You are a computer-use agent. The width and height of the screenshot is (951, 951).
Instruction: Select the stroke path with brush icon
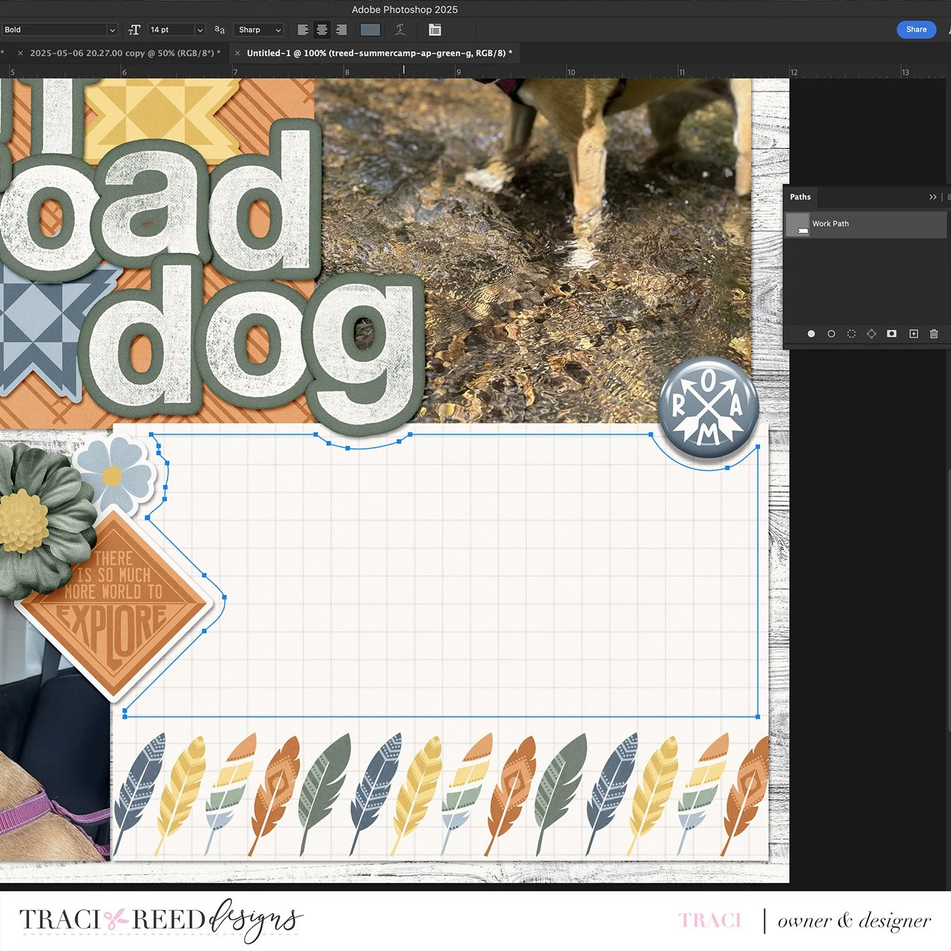[831, 334]
